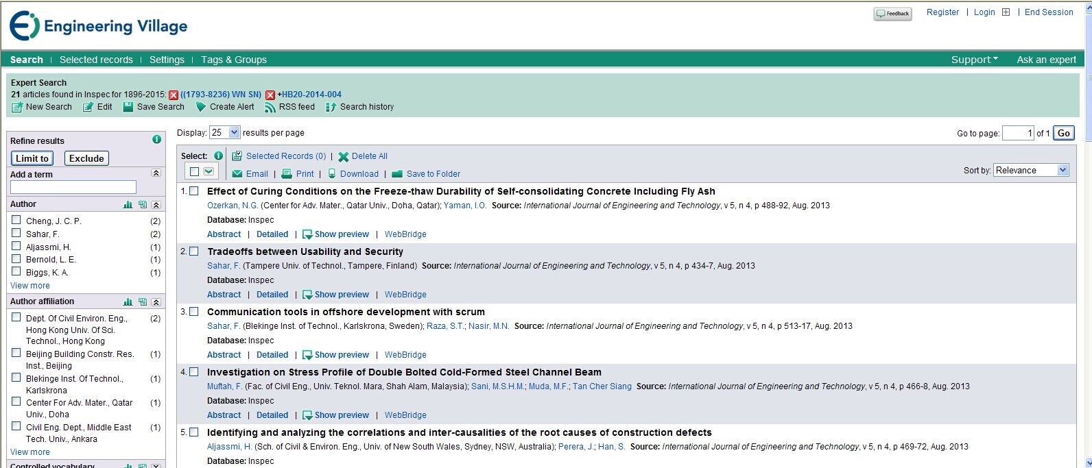Open the Settings tab
Image resolution: width=1092 pixels, height=468 pixels.
point(167,60)
